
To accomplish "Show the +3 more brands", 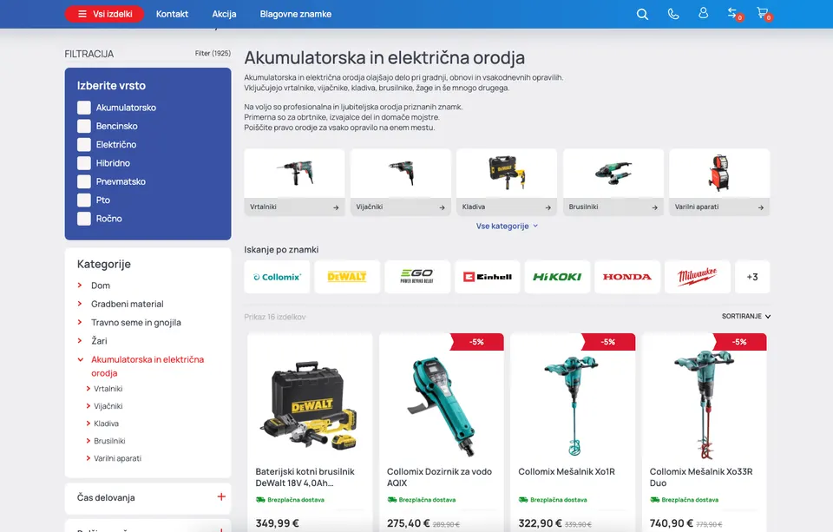I will [752, 277].
